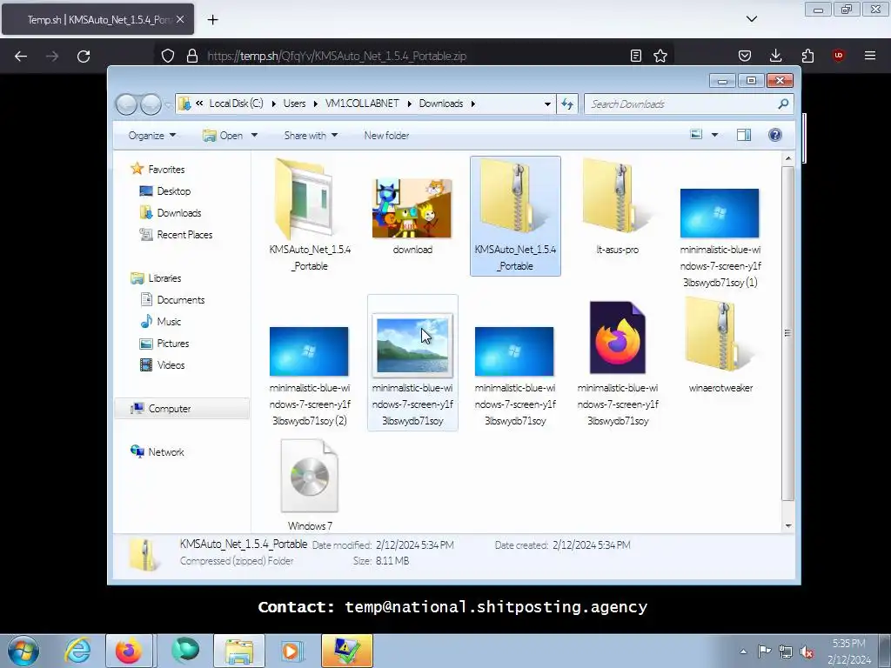Expand the Open button dropdown arrow
The width and height of the screenshot is (891, 668).
click(254, 135)
